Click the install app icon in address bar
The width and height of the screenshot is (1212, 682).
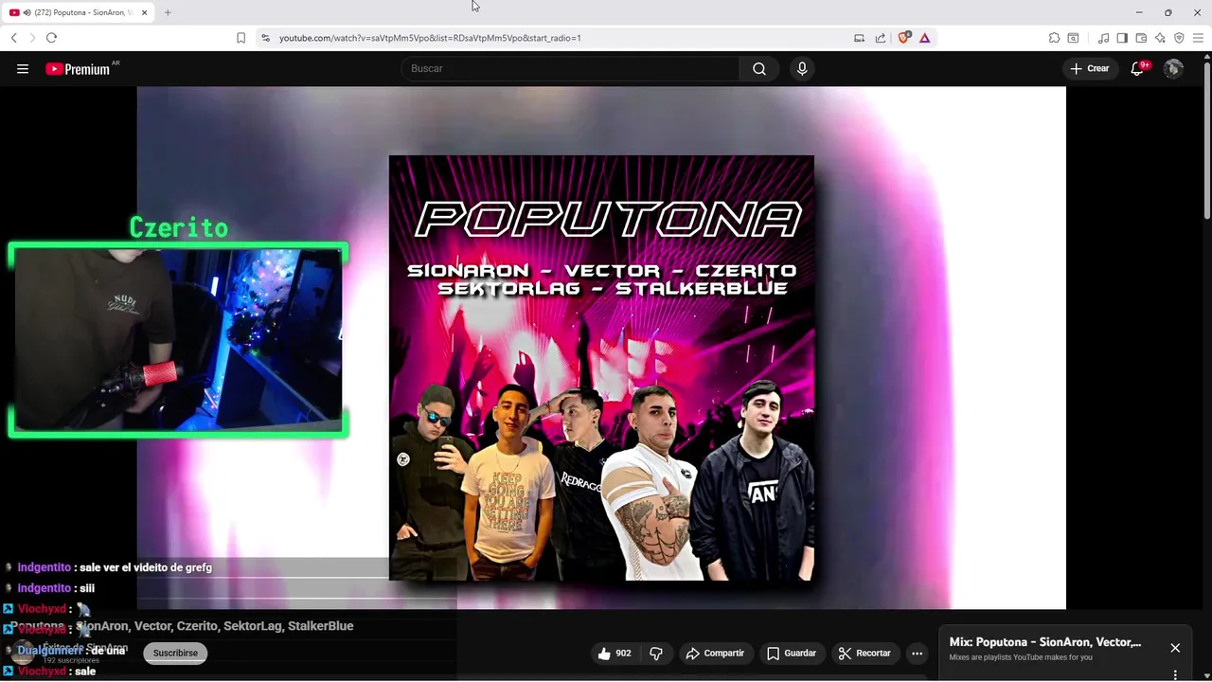coord(859,38)
